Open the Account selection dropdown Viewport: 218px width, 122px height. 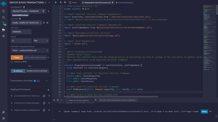(x=27, y=23)
